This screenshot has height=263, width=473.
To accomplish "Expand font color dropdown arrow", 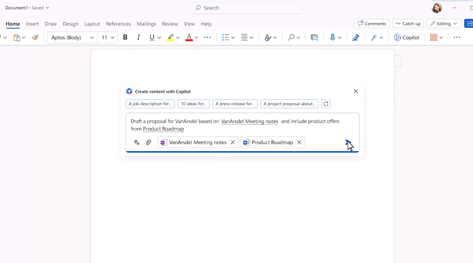I will (x=196, y=38).
